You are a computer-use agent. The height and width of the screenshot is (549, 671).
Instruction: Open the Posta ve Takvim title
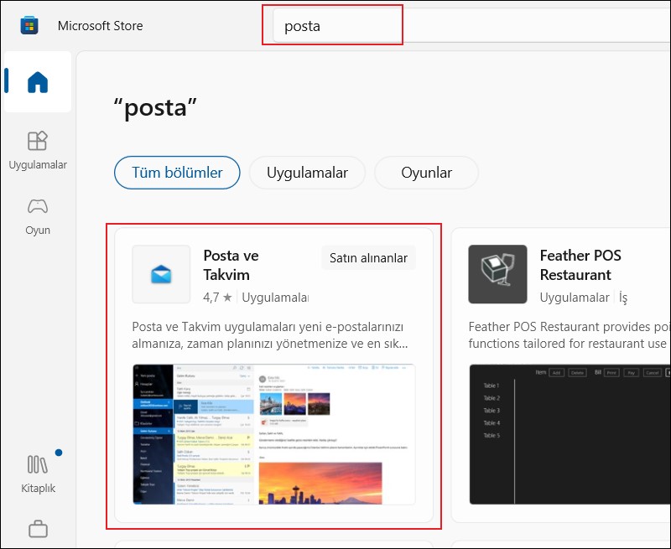(231, 265)
